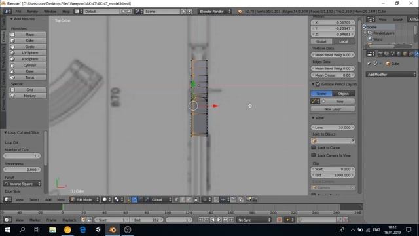
Task: Open the No Sync playback dropdown
Action: pyautogui.click(x=254, y=220)
